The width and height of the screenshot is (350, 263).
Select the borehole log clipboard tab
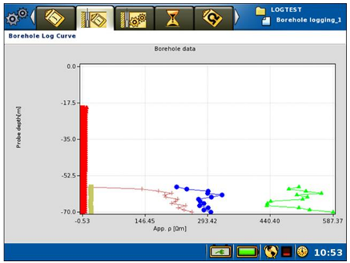pyautogui.click(x=95, y=18)
